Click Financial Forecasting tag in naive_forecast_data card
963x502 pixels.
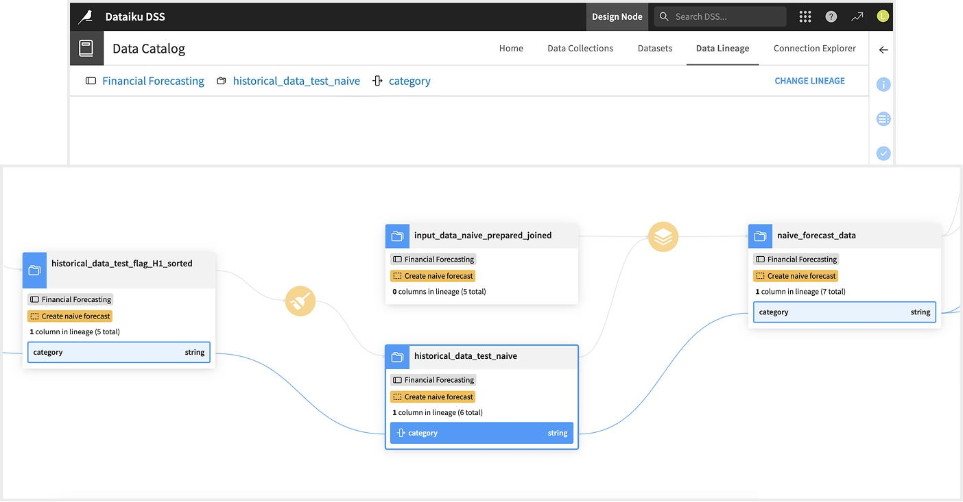pyautogui.click(x=796, y=260)
